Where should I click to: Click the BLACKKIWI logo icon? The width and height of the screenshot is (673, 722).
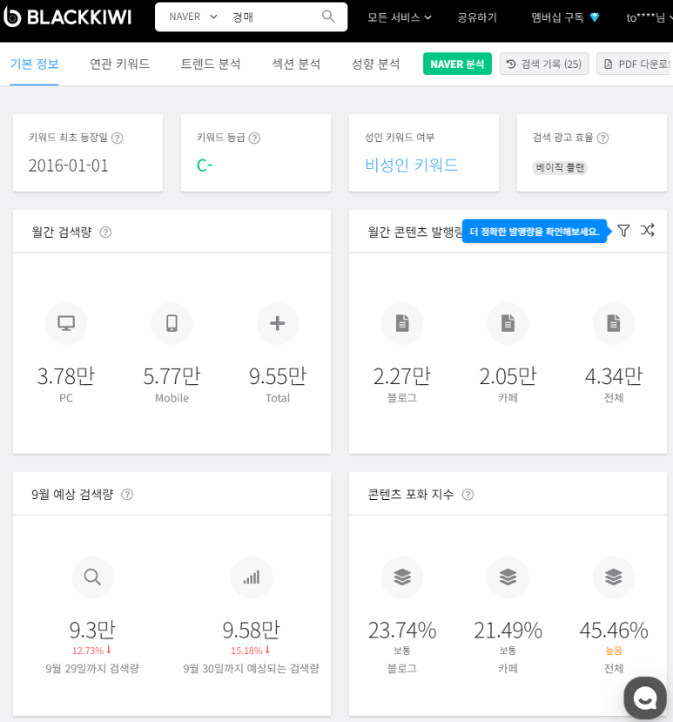[x=13, y=17]
